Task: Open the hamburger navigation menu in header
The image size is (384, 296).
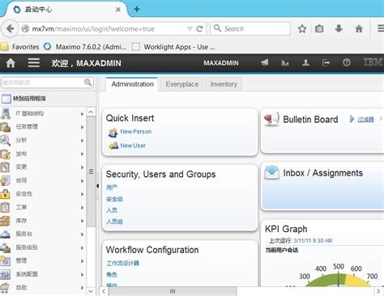Action: point(34,63)
